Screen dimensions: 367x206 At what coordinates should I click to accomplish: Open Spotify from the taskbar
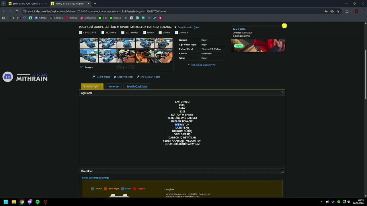[38, 202]
